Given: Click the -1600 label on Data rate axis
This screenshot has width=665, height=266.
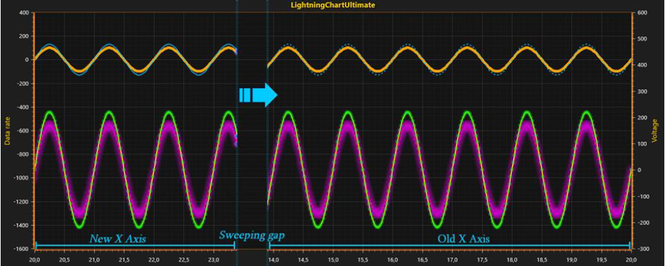Looking at the screenshot, I should tap(21, 249).
